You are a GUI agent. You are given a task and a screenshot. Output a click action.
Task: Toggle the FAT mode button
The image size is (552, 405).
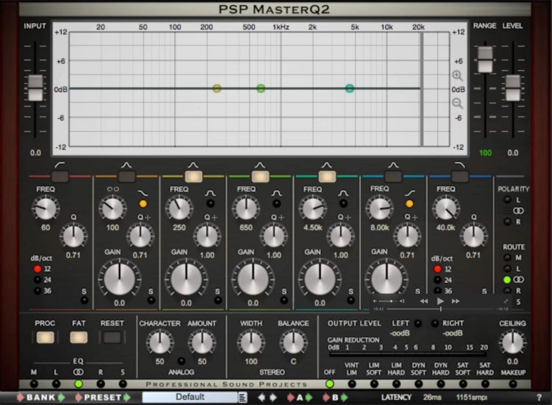pyautogui.click(x=79, y=338)
